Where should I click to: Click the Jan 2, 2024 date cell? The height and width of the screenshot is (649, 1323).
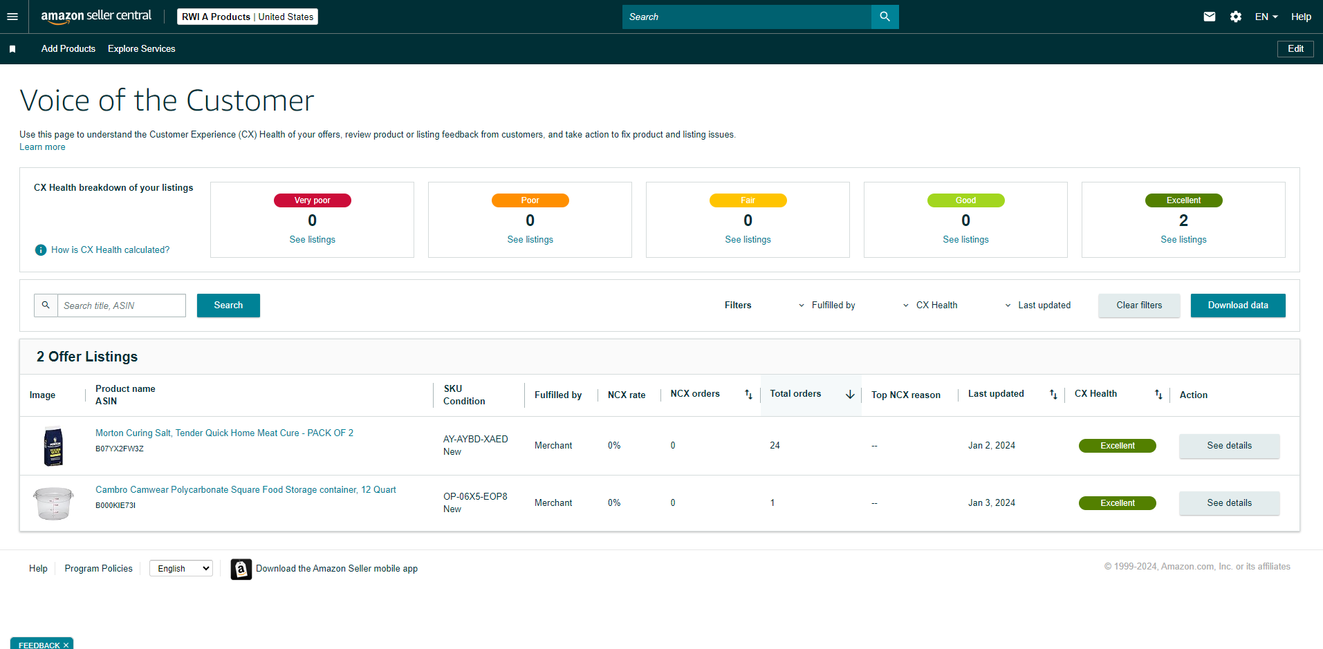992,446
